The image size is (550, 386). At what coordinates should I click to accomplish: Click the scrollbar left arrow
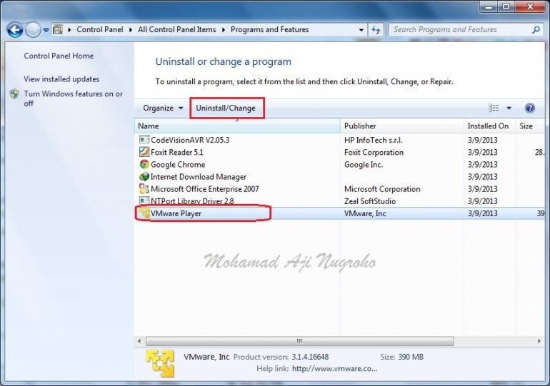139,341
